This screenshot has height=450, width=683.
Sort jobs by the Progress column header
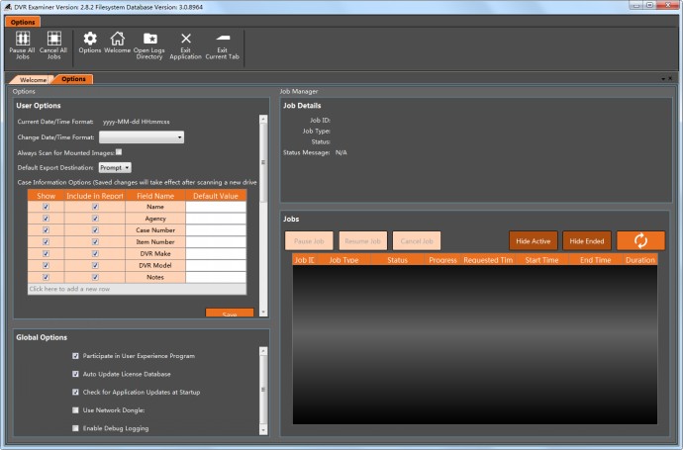(442, 260)
